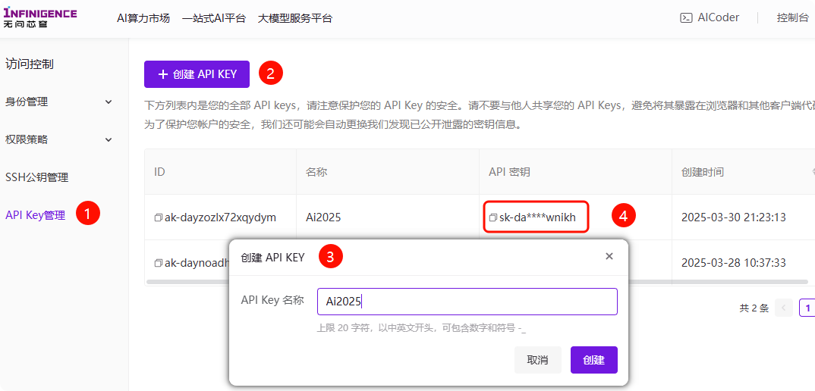Click the Infinigence logo
The width and height of the screenshot is (815, 391).
[40, 18]
